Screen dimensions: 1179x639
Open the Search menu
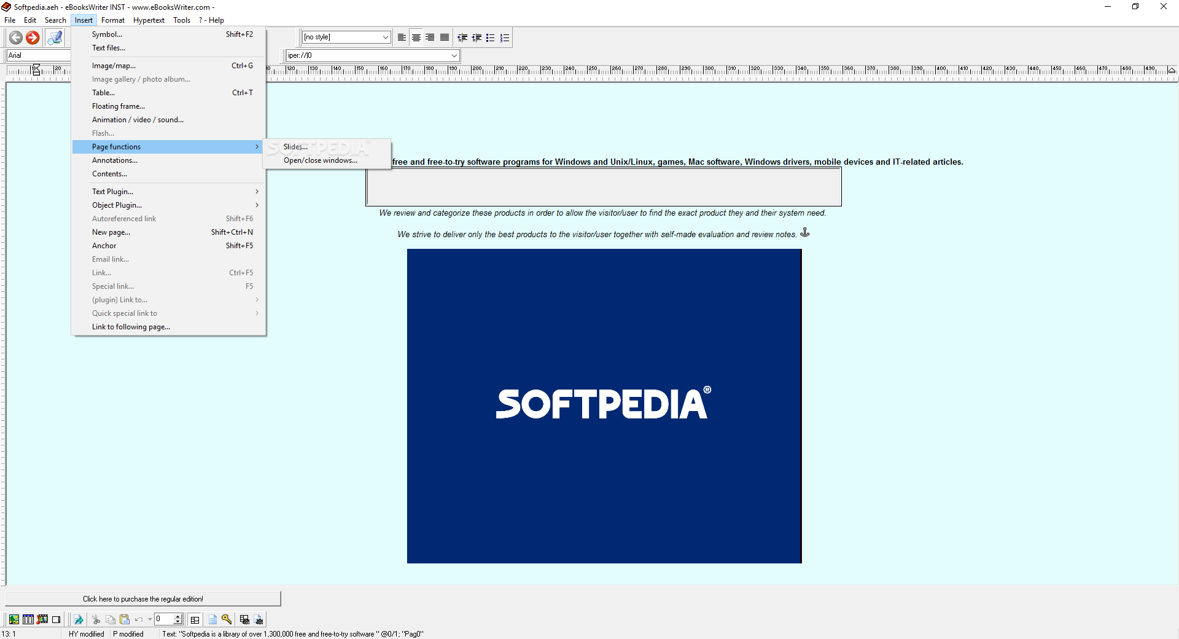pyautogui.click(x=55, y=20)
